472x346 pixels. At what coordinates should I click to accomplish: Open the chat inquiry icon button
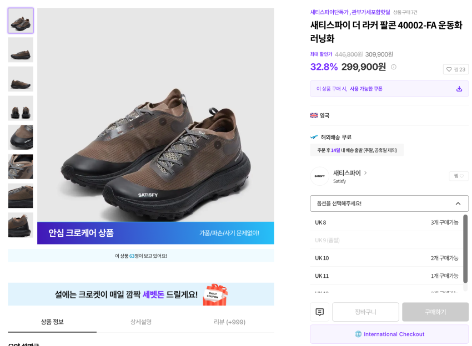(319, 312)
